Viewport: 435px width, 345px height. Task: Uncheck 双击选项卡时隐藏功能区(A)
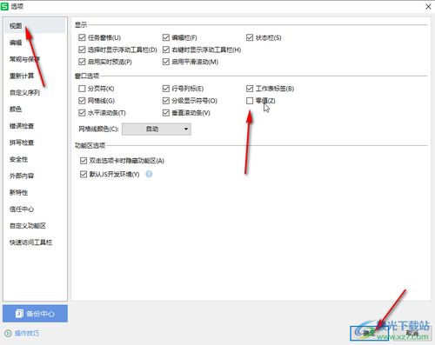tap(84, 161)
